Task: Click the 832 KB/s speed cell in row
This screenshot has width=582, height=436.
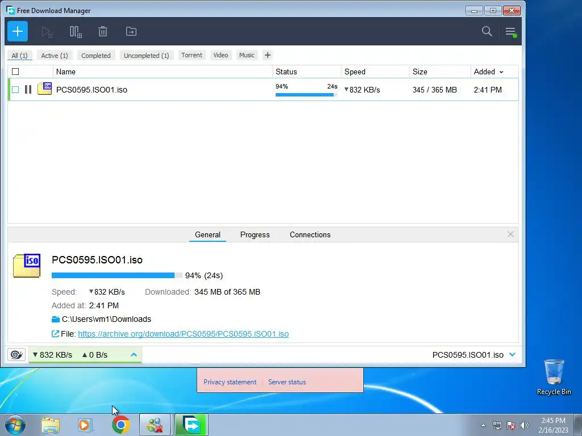Action: pos(362,90)
